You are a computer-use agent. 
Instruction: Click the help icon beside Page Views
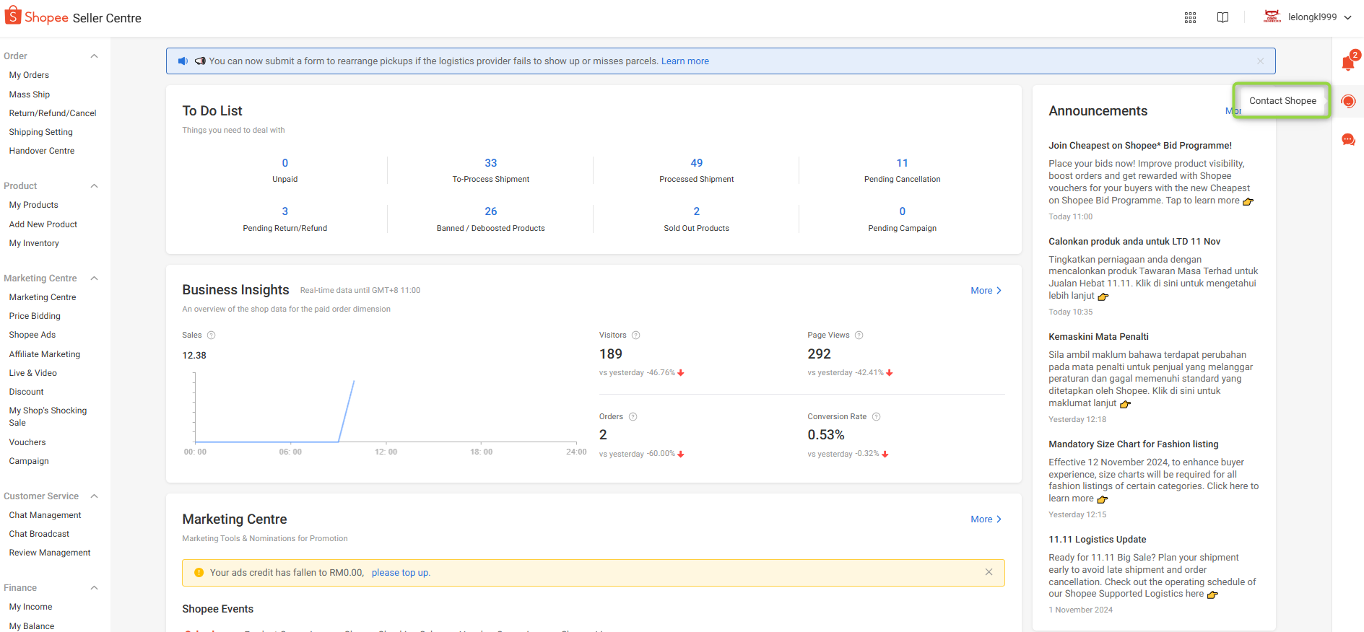tap(859, 335)
